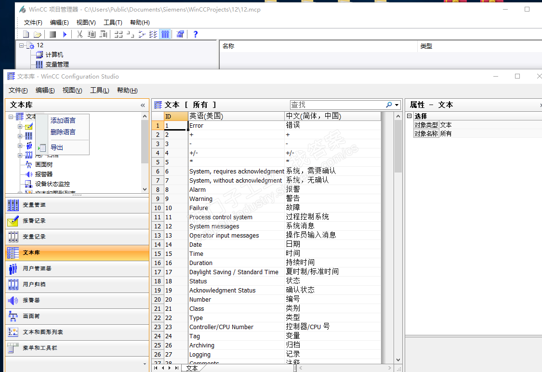
Task: Click the blue question mark help icon
Action: (x=195, y=34)
